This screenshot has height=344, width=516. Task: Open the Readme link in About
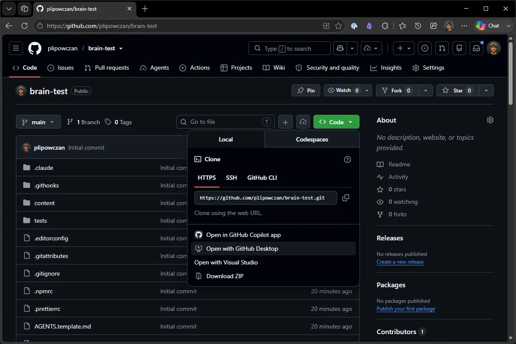point(393,164)
